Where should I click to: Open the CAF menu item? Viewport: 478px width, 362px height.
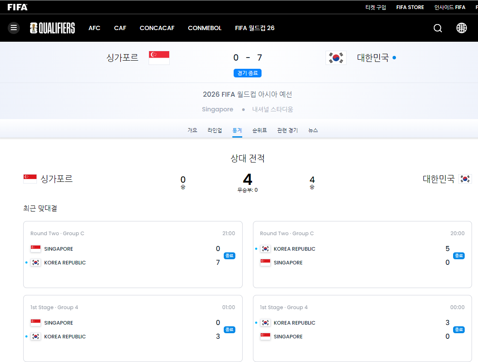point(120,28)
